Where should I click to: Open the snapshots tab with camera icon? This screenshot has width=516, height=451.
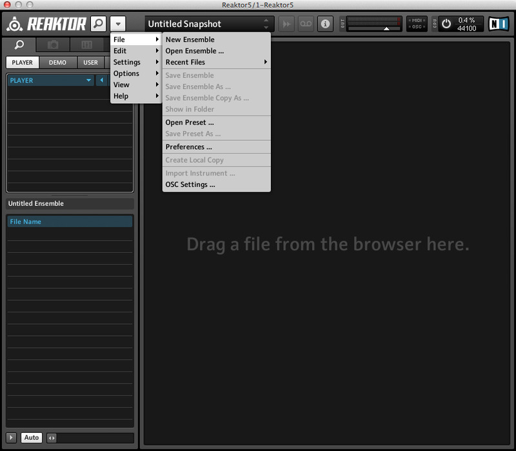tap(53, 45)
